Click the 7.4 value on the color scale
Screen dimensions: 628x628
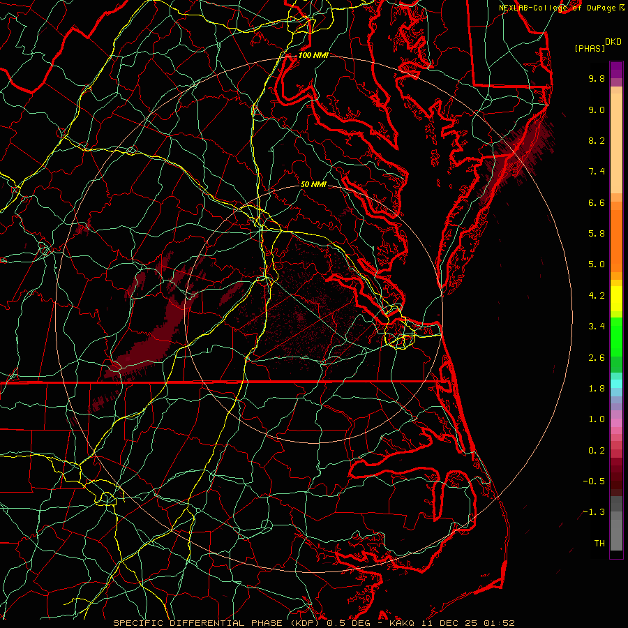click(597, 172)
